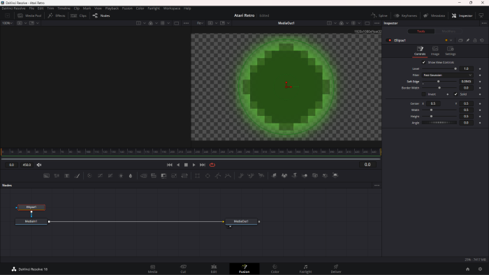Viewport: 489px width, 275px height.
Task: Toggle the Show View Controls checkbox
Action: click(x=424, y=62)
